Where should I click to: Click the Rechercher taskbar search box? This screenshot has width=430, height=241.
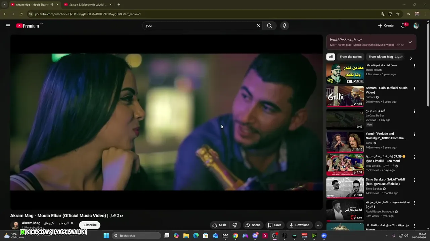(136, 236)
